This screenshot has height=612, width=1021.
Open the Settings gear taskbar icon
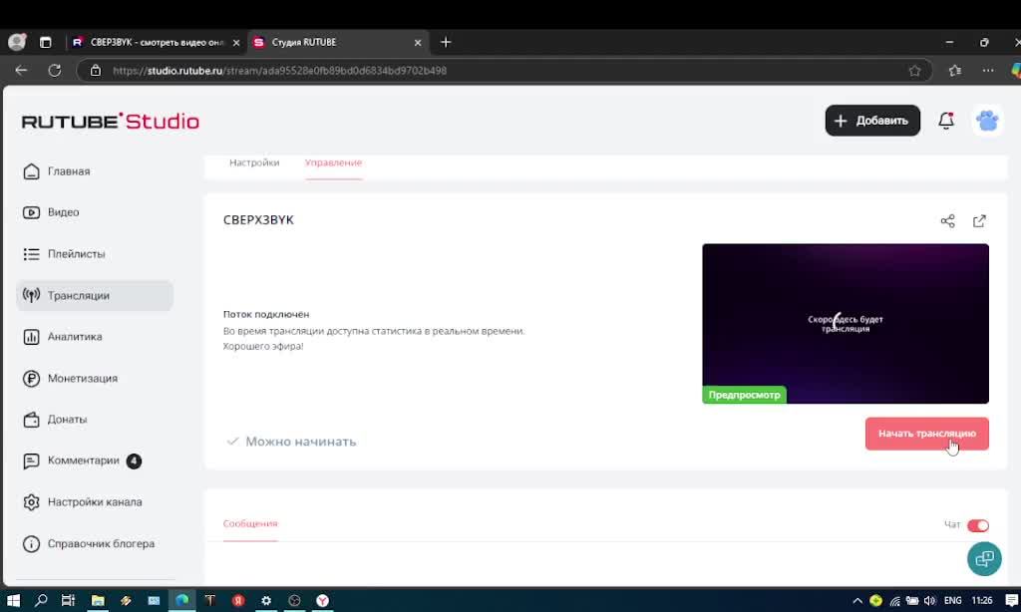pos(266,600)
